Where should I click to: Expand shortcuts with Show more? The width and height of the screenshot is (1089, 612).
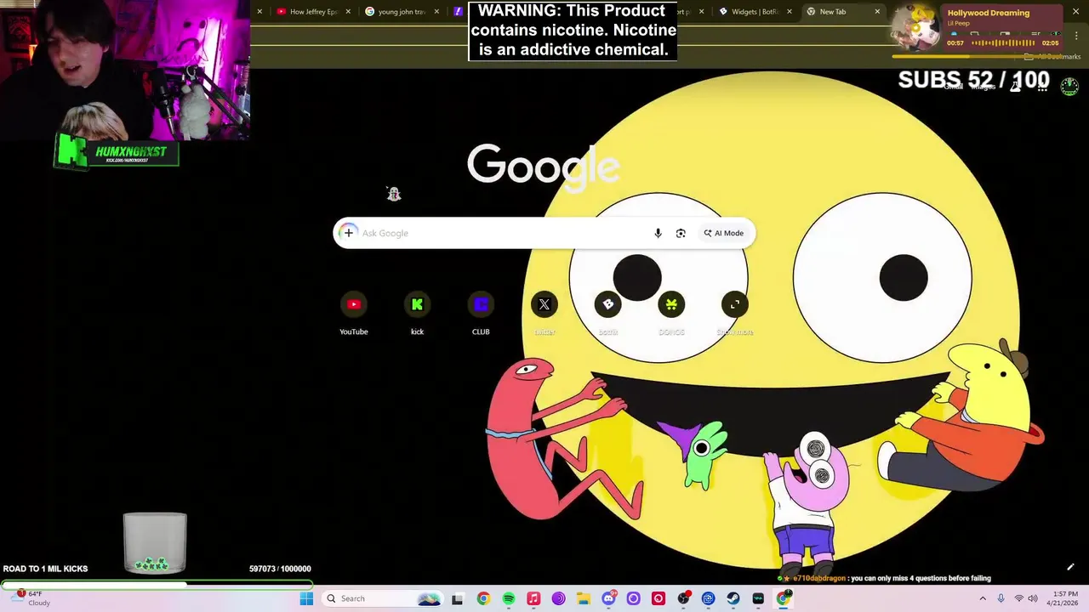coord(735,314)
